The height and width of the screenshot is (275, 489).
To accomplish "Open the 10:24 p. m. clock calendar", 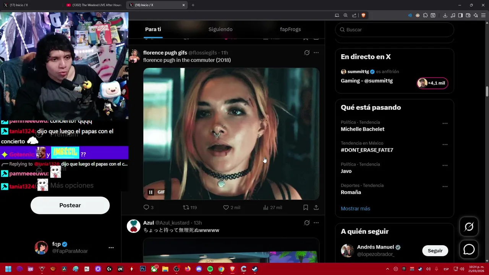I will 476,269.
